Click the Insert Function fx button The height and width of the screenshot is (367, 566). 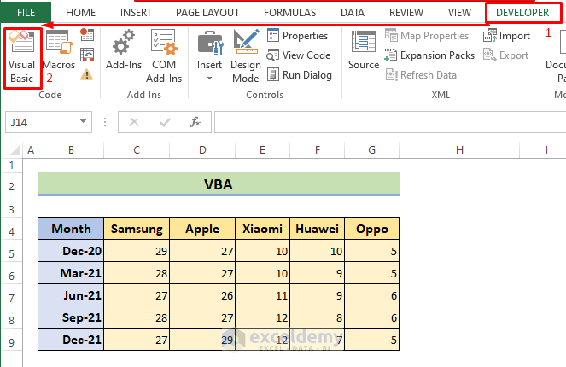pyautogui.click(x=195, y=122)
